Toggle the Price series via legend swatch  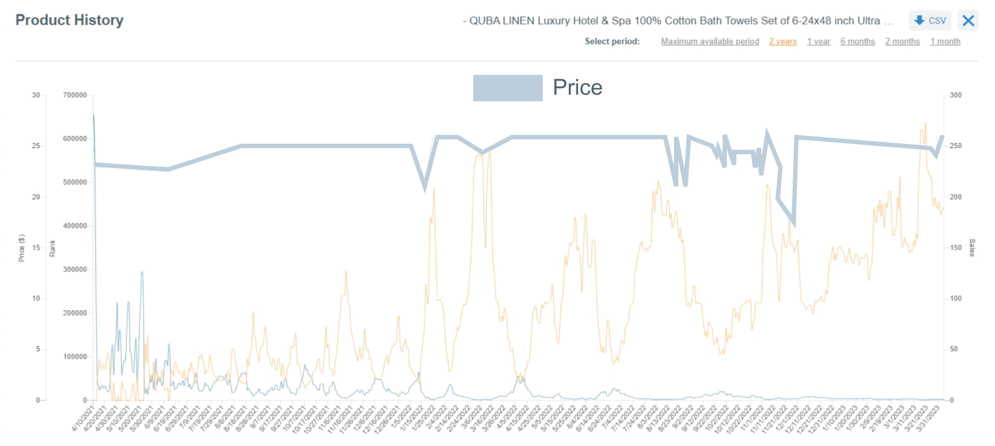click(508, 88)
